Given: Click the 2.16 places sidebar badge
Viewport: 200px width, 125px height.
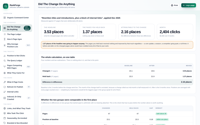Looking at the screenshot, I should pyautogui.click(x=27, y=28).
